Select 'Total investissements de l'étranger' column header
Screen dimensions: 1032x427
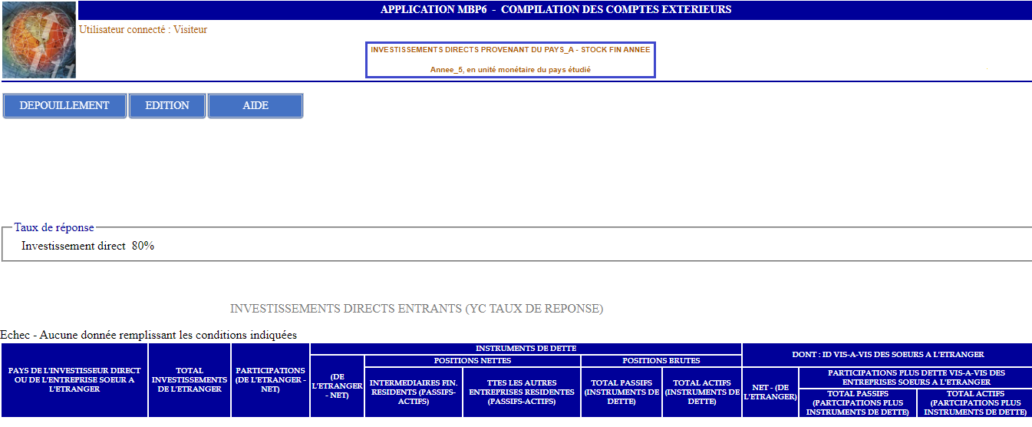tap(190, 380)
